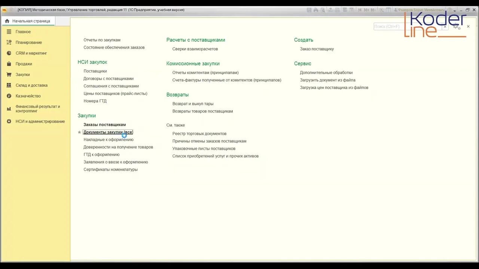
Task: Click the printer icon in toolbar
Action: pos(316,10)
